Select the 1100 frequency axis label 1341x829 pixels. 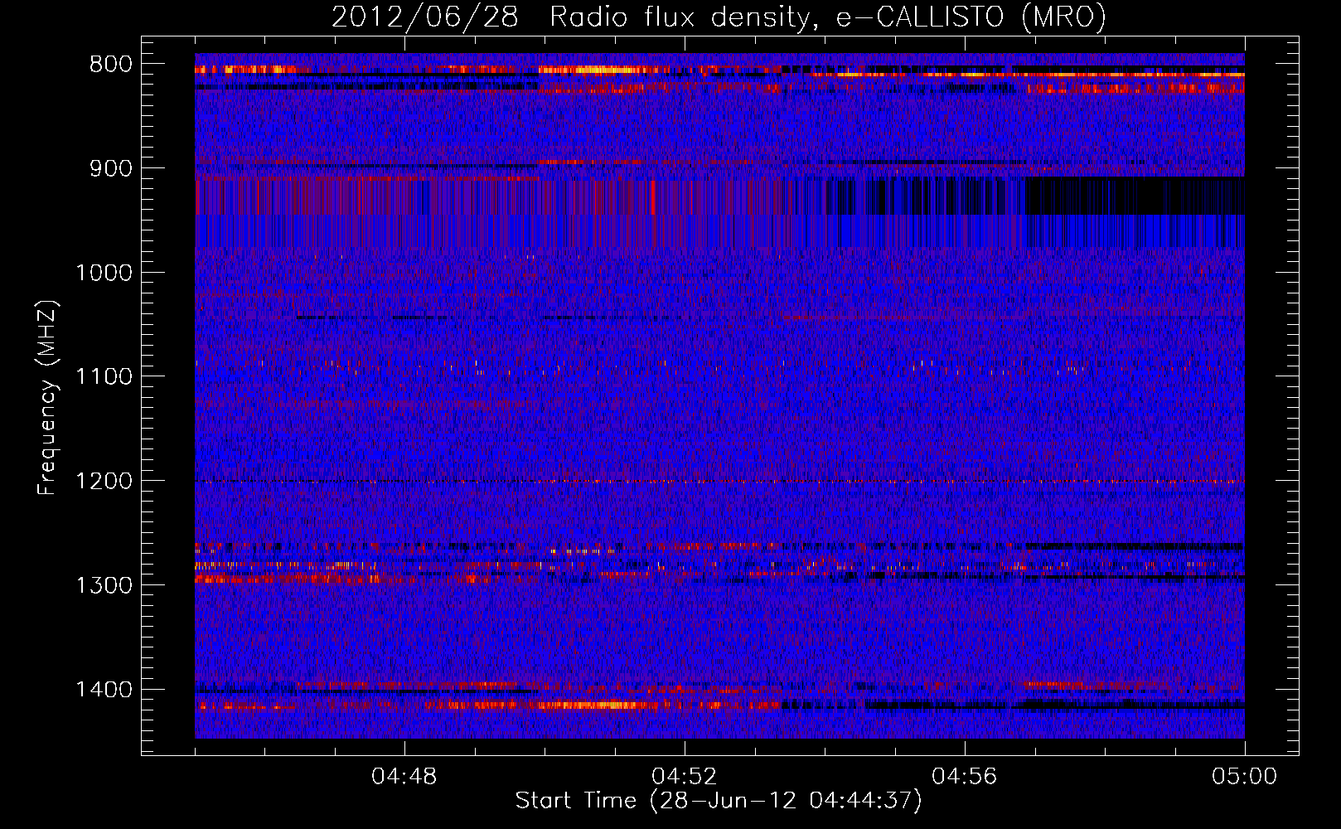[x=104, y=377]
